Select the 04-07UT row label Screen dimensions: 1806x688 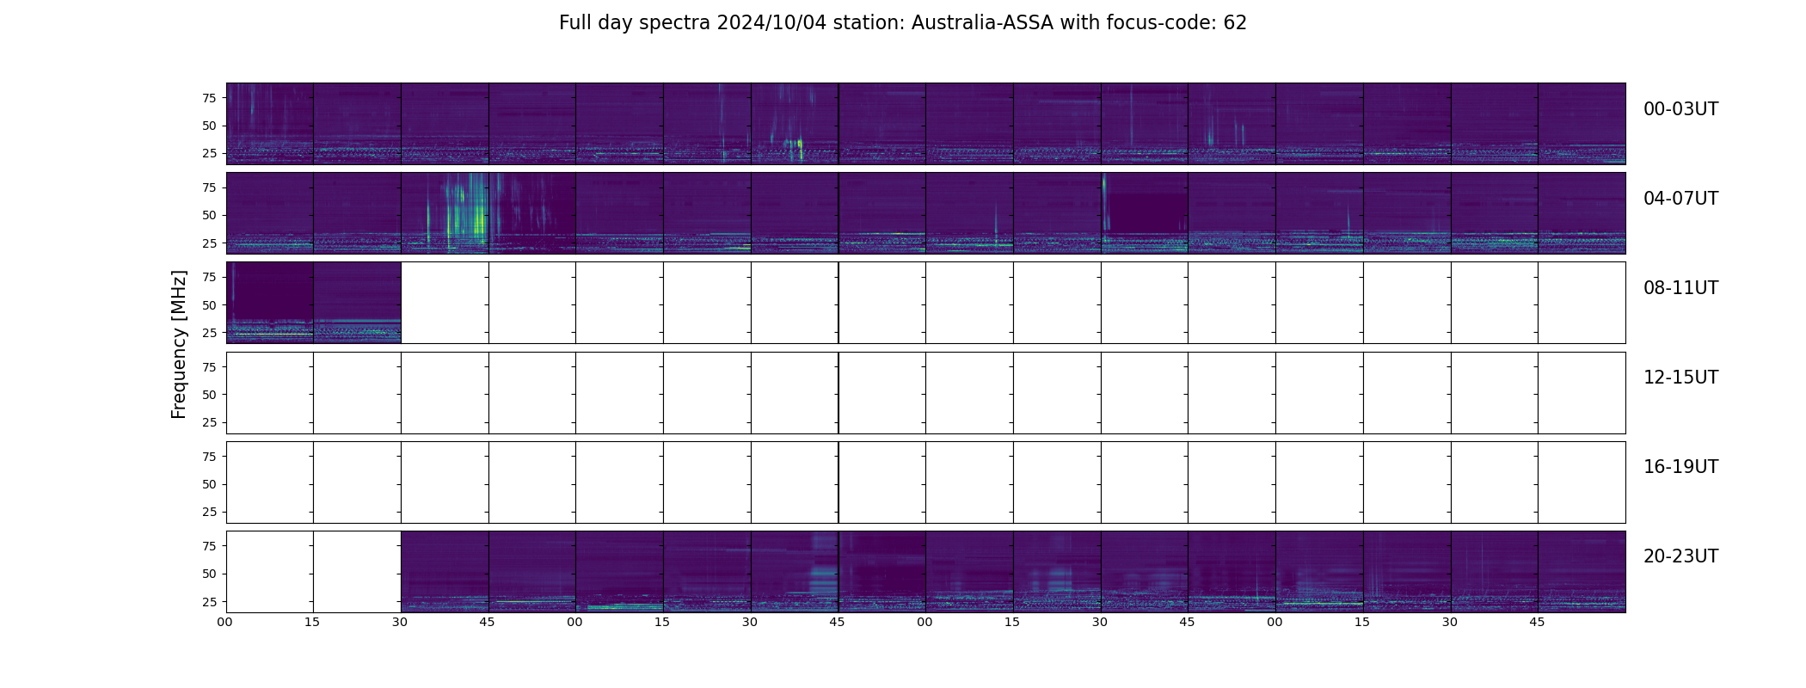pyautogui.click(x=1680, y=199)
